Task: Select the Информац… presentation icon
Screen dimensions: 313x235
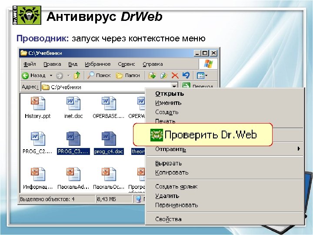Action: click(x=38, y=174)
